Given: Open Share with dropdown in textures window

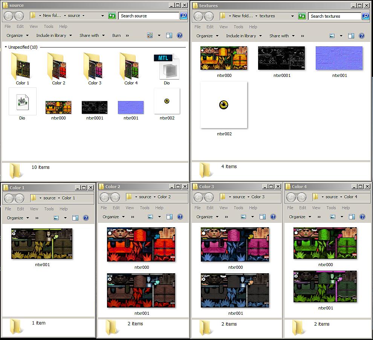Looking at the screenshot, I should pos(282,36).
